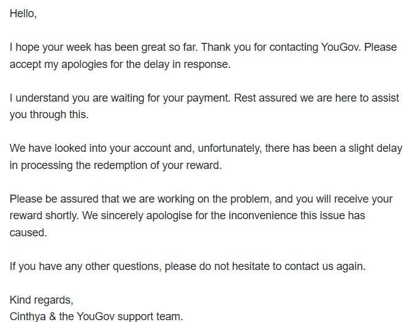Click the words "working on the problem,"

[x=215, y=199]
